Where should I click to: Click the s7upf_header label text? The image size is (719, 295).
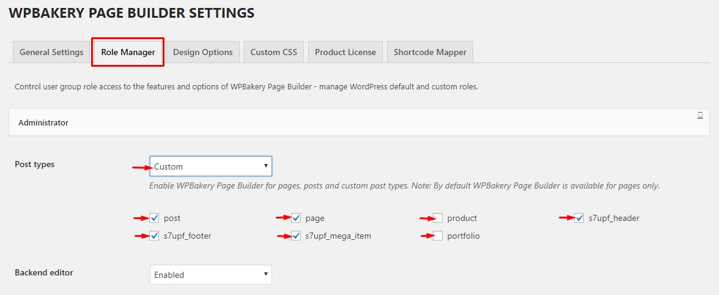click(614, 218)
